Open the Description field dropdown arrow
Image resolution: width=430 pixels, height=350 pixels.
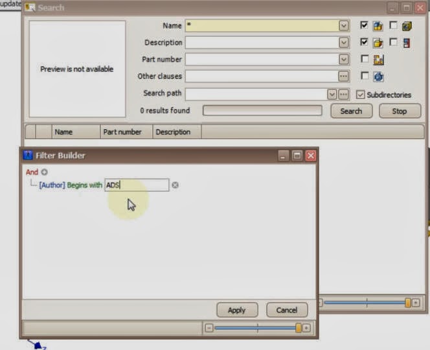pyautogui.click(x=344, y=43)
